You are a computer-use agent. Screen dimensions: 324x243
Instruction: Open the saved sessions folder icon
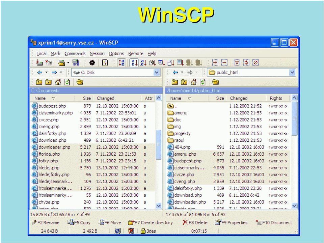[61, 63]
